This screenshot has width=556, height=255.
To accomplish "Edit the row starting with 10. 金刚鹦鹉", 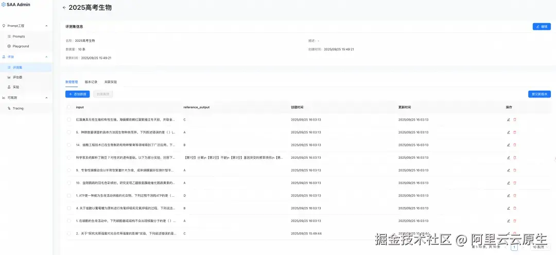I will coord(508,183).
